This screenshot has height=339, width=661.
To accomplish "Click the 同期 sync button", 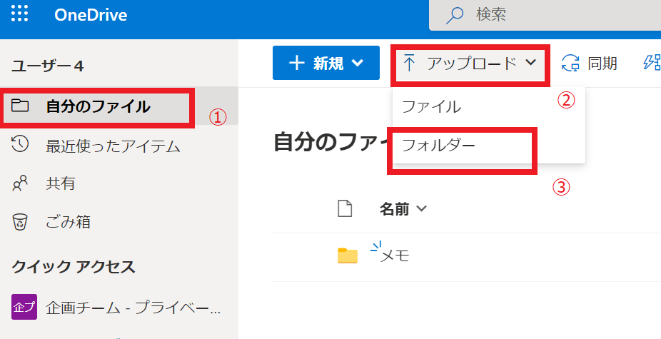I will (590, 64).
